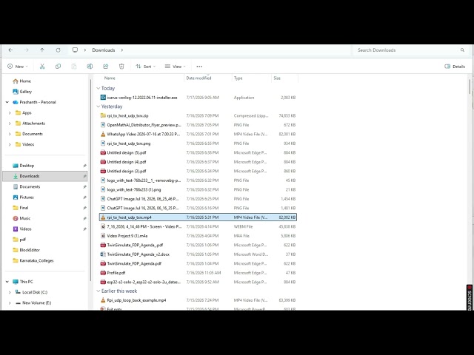Select Untitled design (5).pdf
474x355 pixels.
(x=198, y=153)
